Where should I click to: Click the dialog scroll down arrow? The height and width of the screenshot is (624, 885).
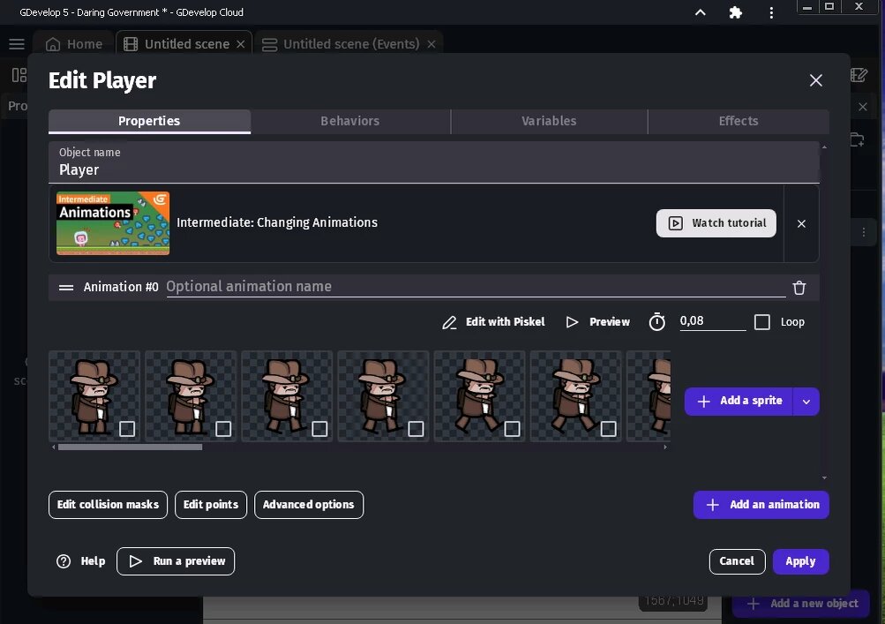tap(824, 477)
